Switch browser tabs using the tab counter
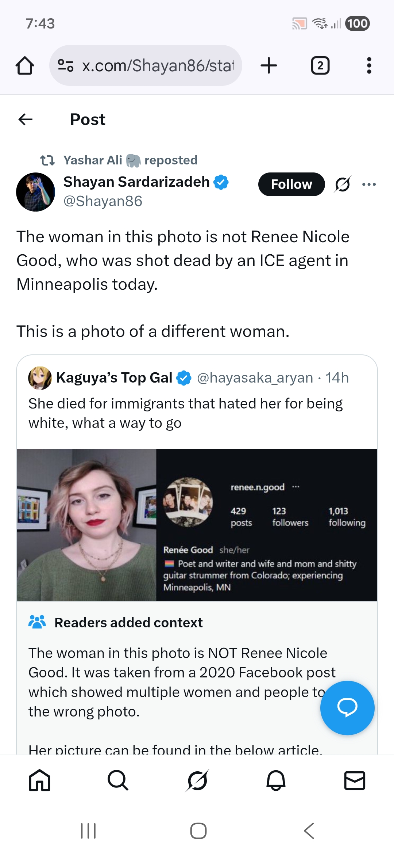394x855 pixels. tap(320, 65)
